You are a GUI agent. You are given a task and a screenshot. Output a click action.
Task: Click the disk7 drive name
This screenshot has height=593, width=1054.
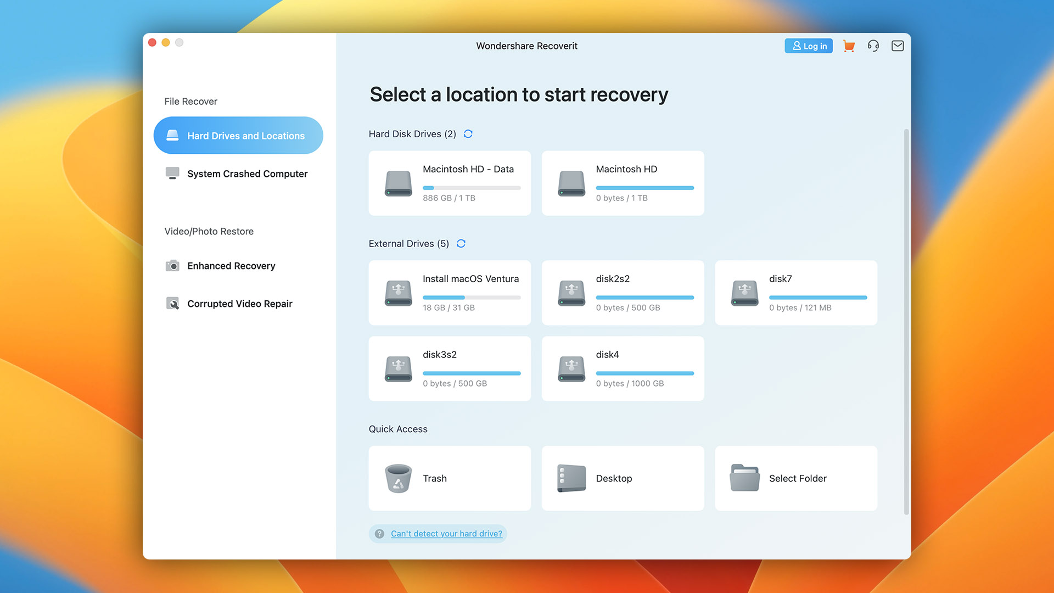[x=780, y=279]
